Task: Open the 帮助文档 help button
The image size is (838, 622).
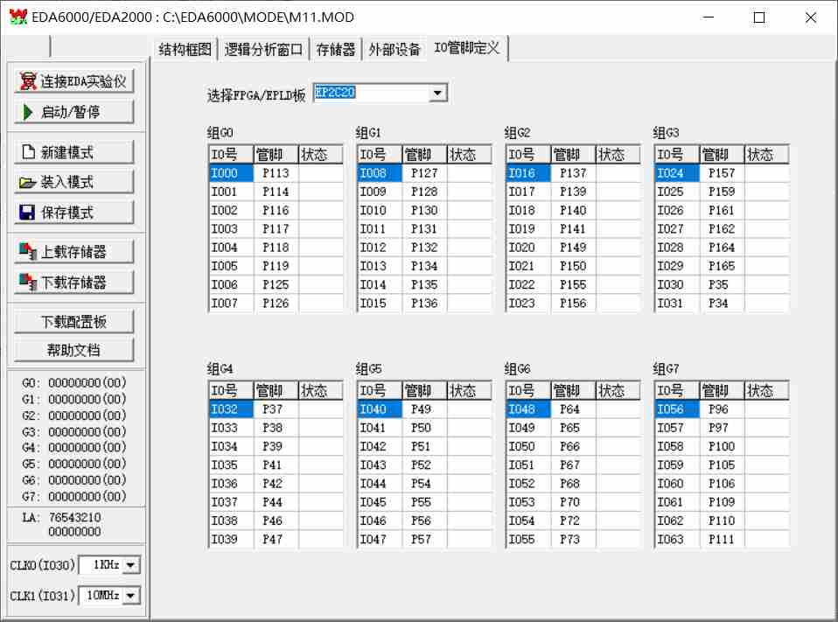Action: click(73, 350)
